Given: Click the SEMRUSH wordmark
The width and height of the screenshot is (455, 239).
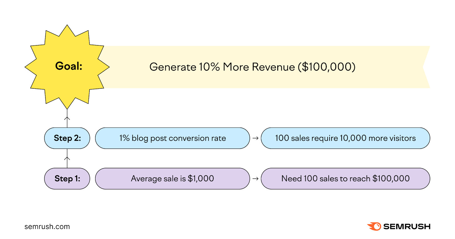Looking at the screenshot, I should (x=407, y=226).
